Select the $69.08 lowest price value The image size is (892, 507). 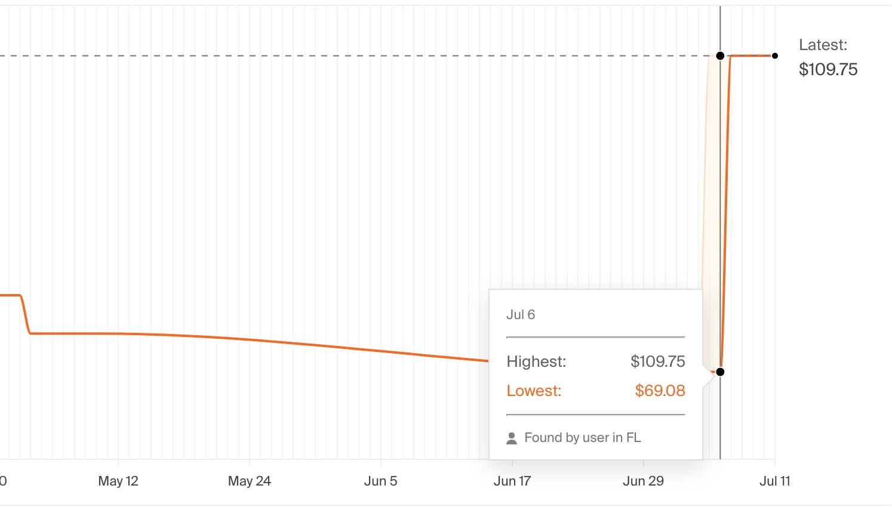(660, 391)
